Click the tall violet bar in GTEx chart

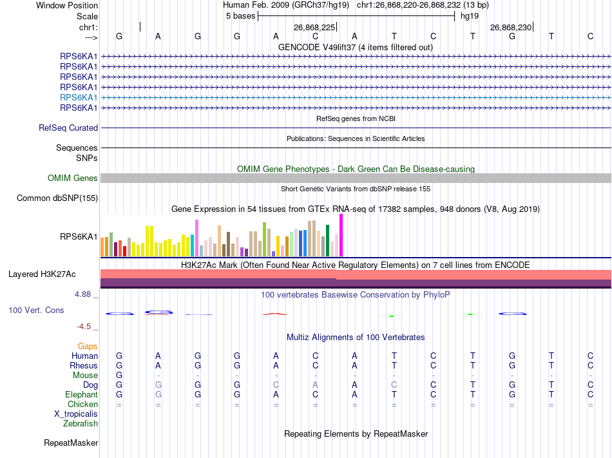[196, 238]
